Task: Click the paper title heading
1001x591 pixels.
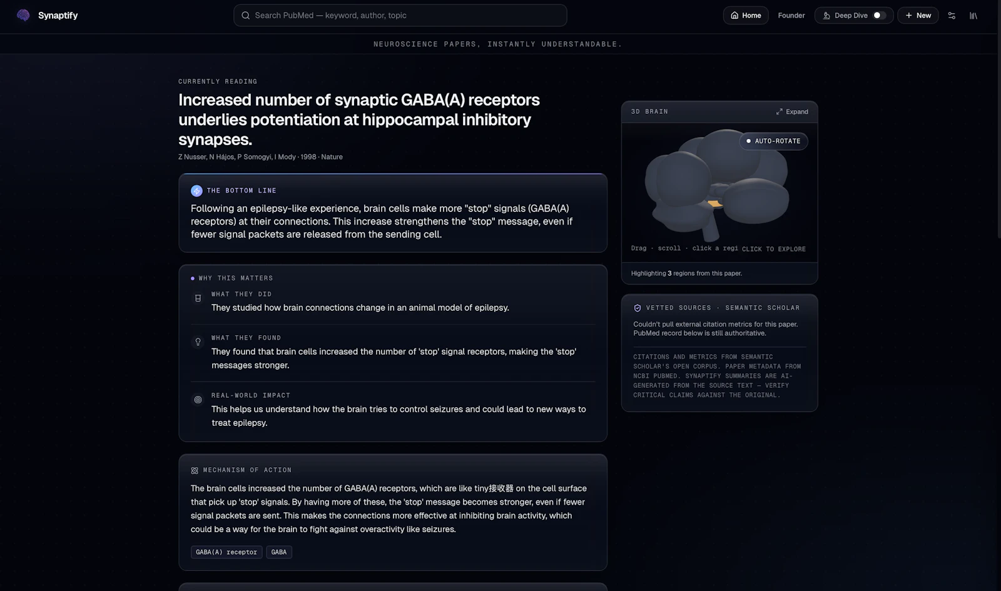Action: (x=359, y=119)
